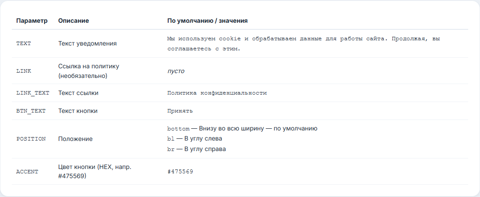480x197 pixels.
Task: Select the LINK_TEXT parameter code
Action: point(33,93)
